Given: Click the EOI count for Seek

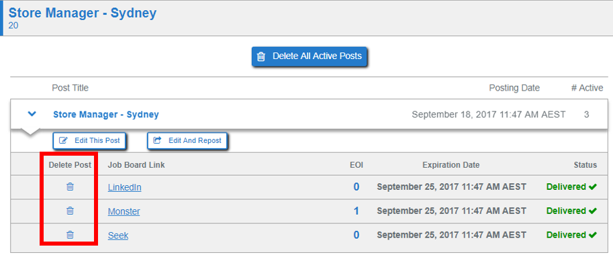Looking at the screenshot, I should tap(356, 236).
